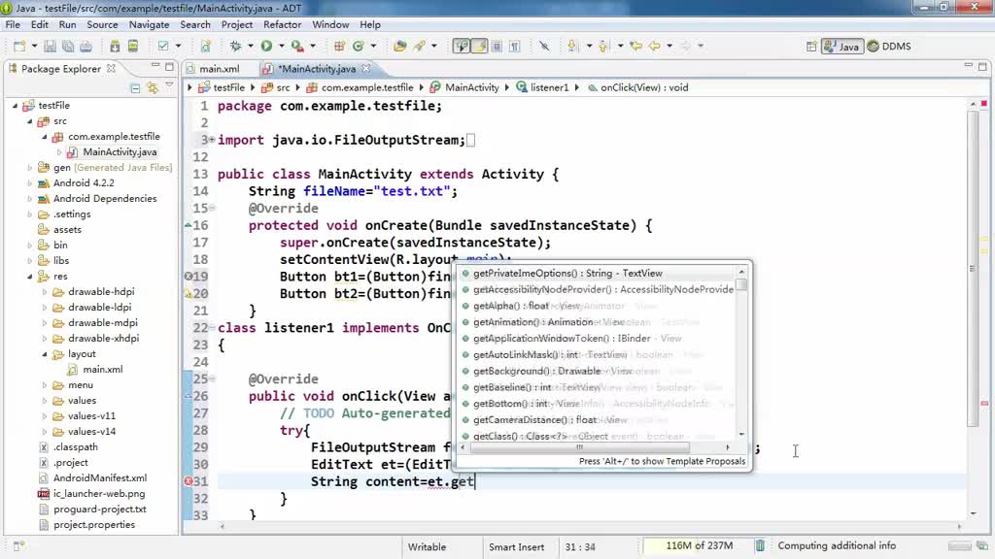
Task: Toggle Block Selection Mode button
Action: point(497,47)
